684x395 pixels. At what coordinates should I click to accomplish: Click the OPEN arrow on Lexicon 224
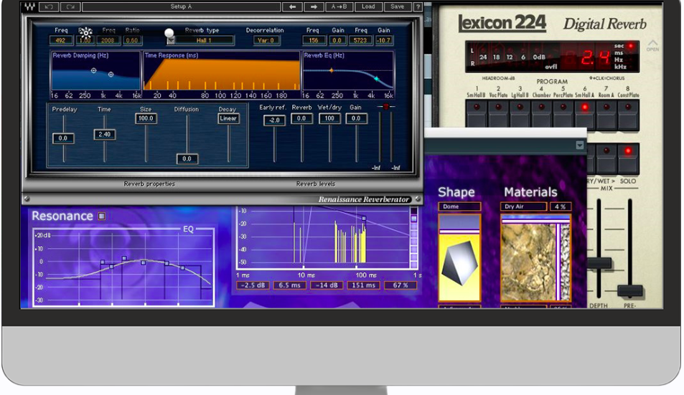click(x=652, y=44)
